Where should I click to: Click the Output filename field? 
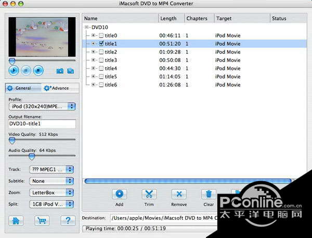[42, 124]
